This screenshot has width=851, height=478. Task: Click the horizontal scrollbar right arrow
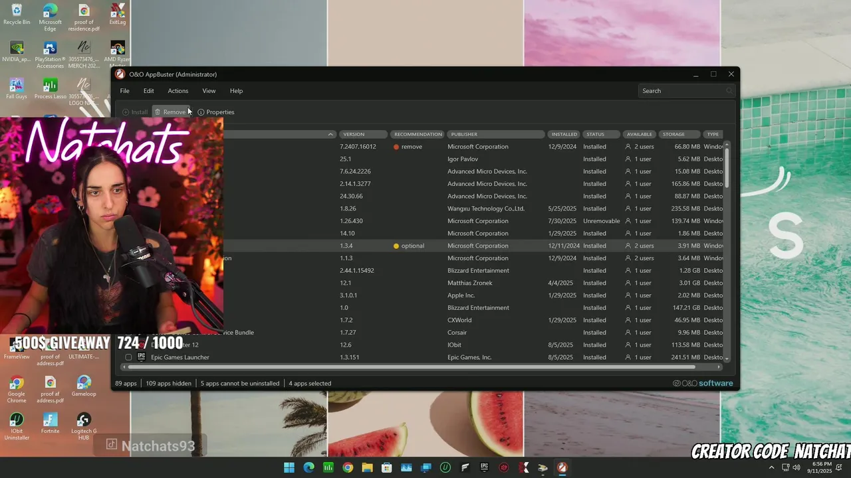click(719, 367)
